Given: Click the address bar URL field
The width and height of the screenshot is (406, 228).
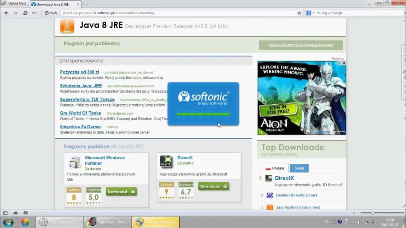Looking at the screenshot, I should coord(177,13).
